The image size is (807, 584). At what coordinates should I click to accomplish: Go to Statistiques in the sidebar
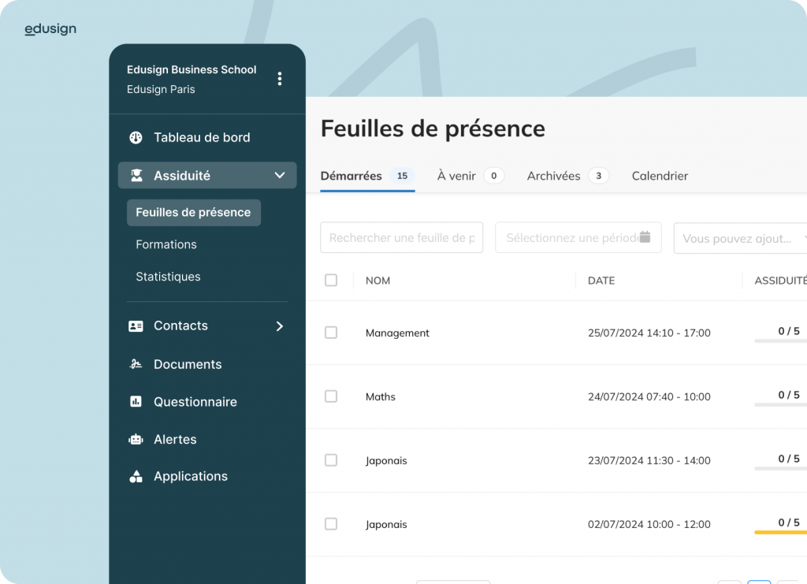point(169,277)
